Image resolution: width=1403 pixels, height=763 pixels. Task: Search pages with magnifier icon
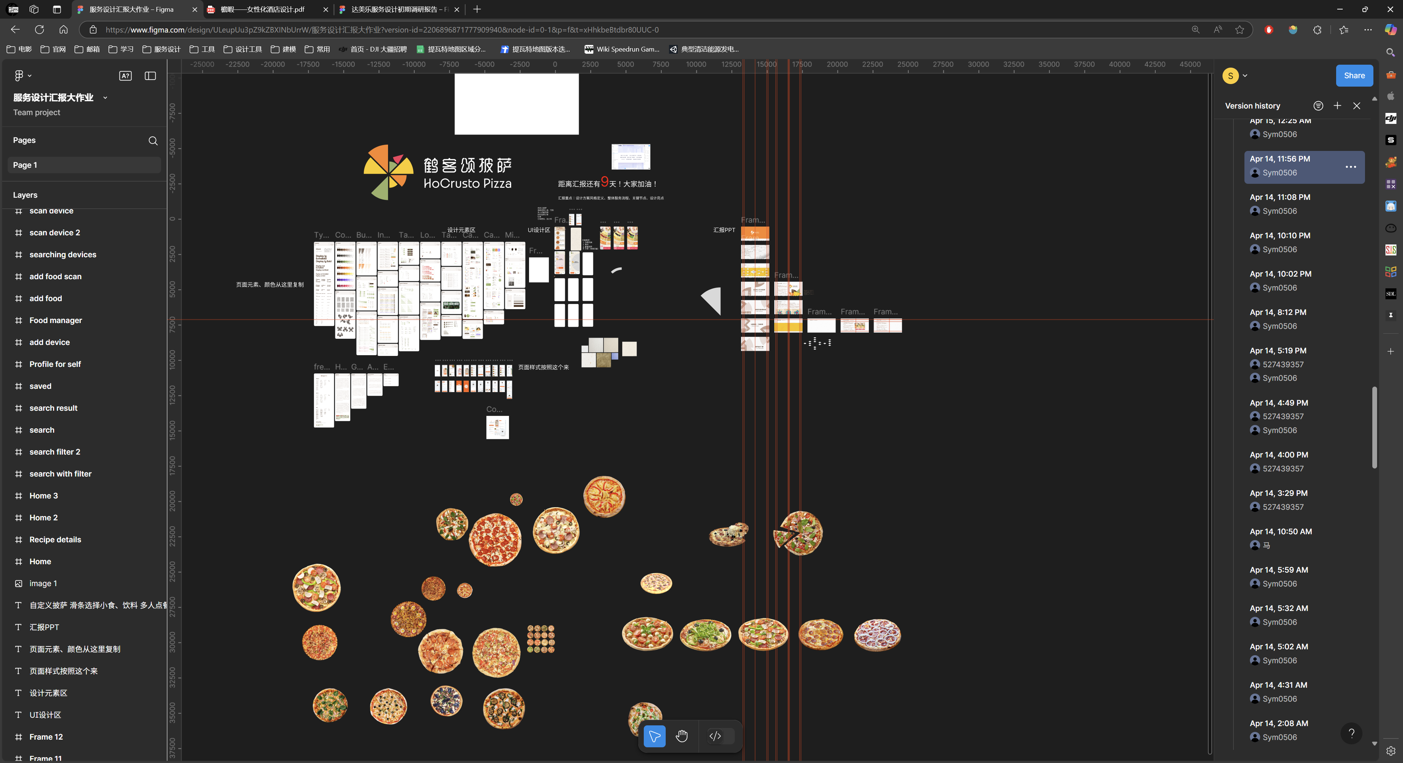coord(153,141)
